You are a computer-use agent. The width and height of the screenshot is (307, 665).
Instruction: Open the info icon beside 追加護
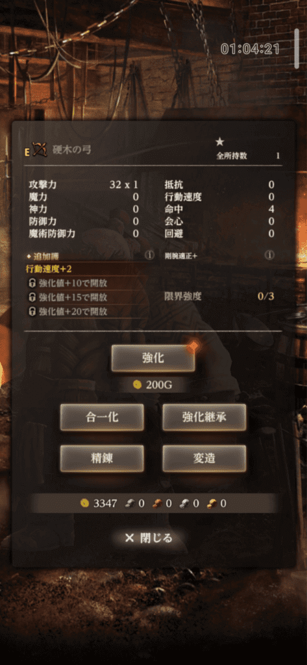149,255
